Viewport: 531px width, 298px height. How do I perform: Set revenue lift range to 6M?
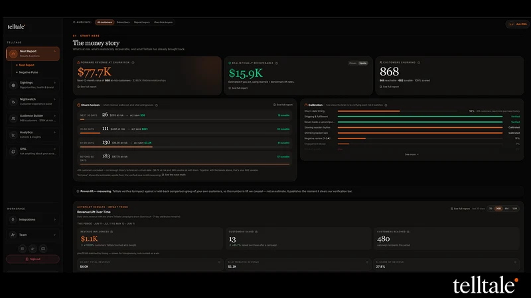click(506, 209)
